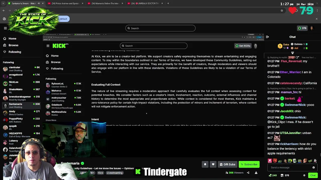
Task: Click the report warning triangle icon
Action: pos(256,172)
